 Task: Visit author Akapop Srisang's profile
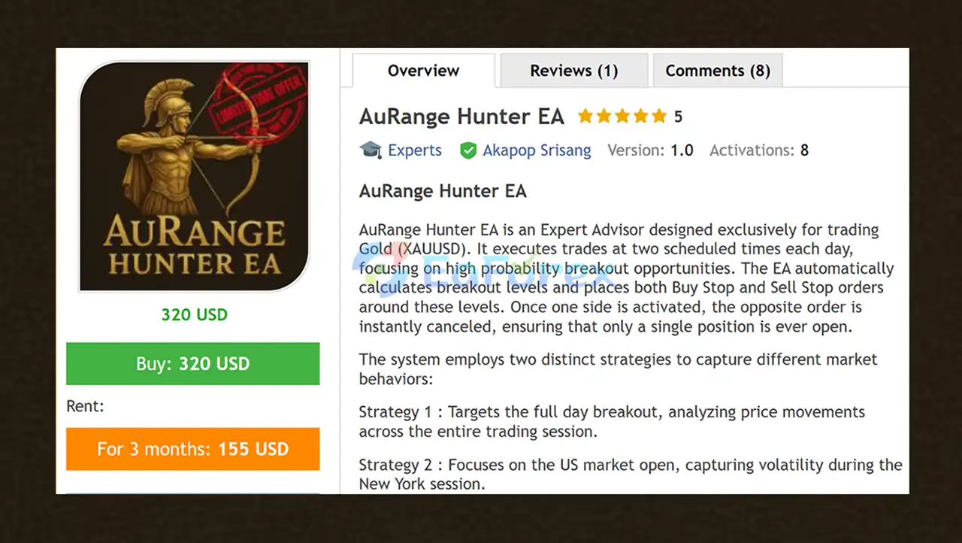tap(537, 150)
